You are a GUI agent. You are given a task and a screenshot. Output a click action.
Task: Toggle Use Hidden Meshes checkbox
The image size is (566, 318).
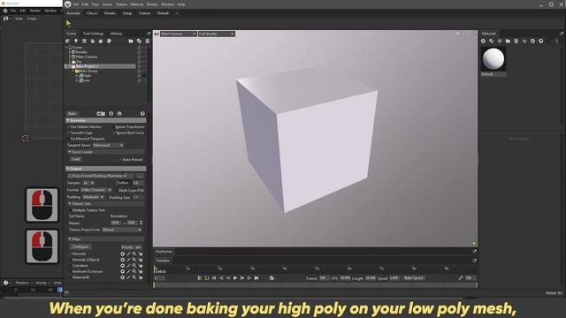68,127
